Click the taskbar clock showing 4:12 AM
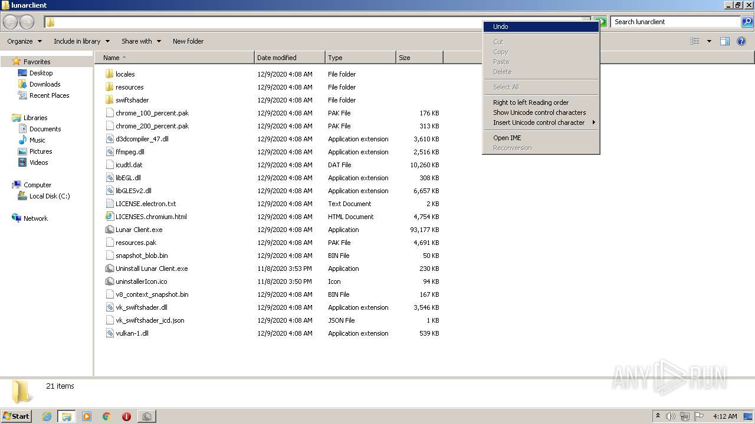 [725, 416]
